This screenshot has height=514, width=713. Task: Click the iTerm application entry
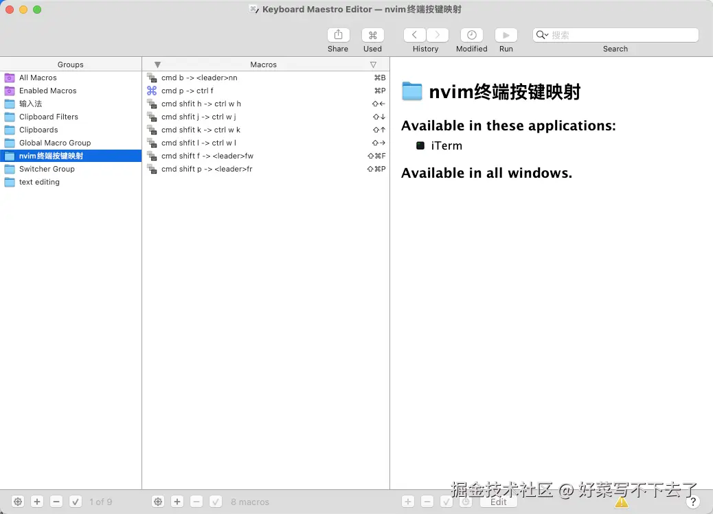tap(439, 146)
